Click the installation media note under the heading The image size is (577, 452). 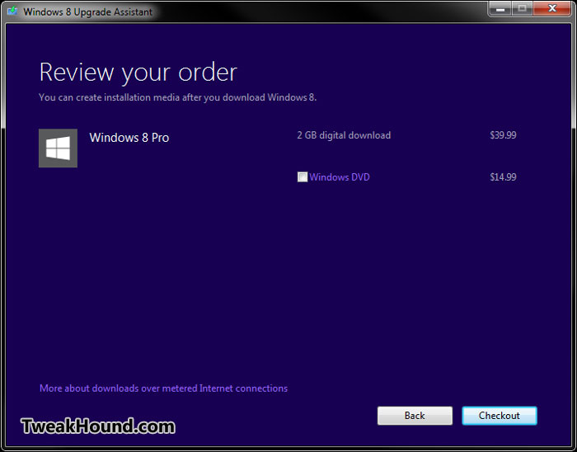[x=178, y=97]
